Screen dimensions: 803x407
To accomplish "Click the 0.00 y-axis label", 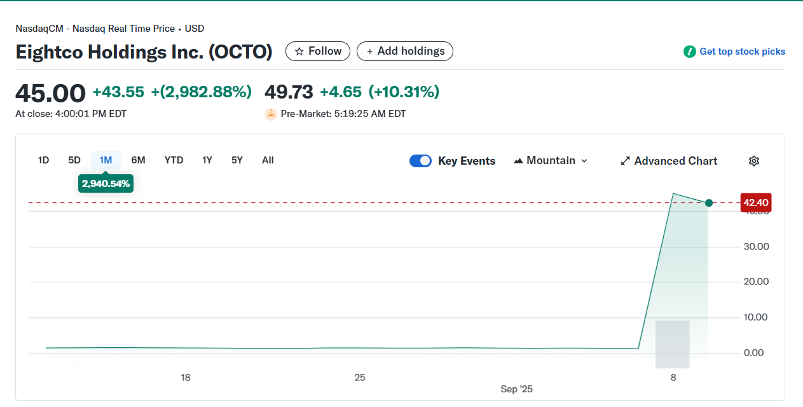I will (753, 352).
